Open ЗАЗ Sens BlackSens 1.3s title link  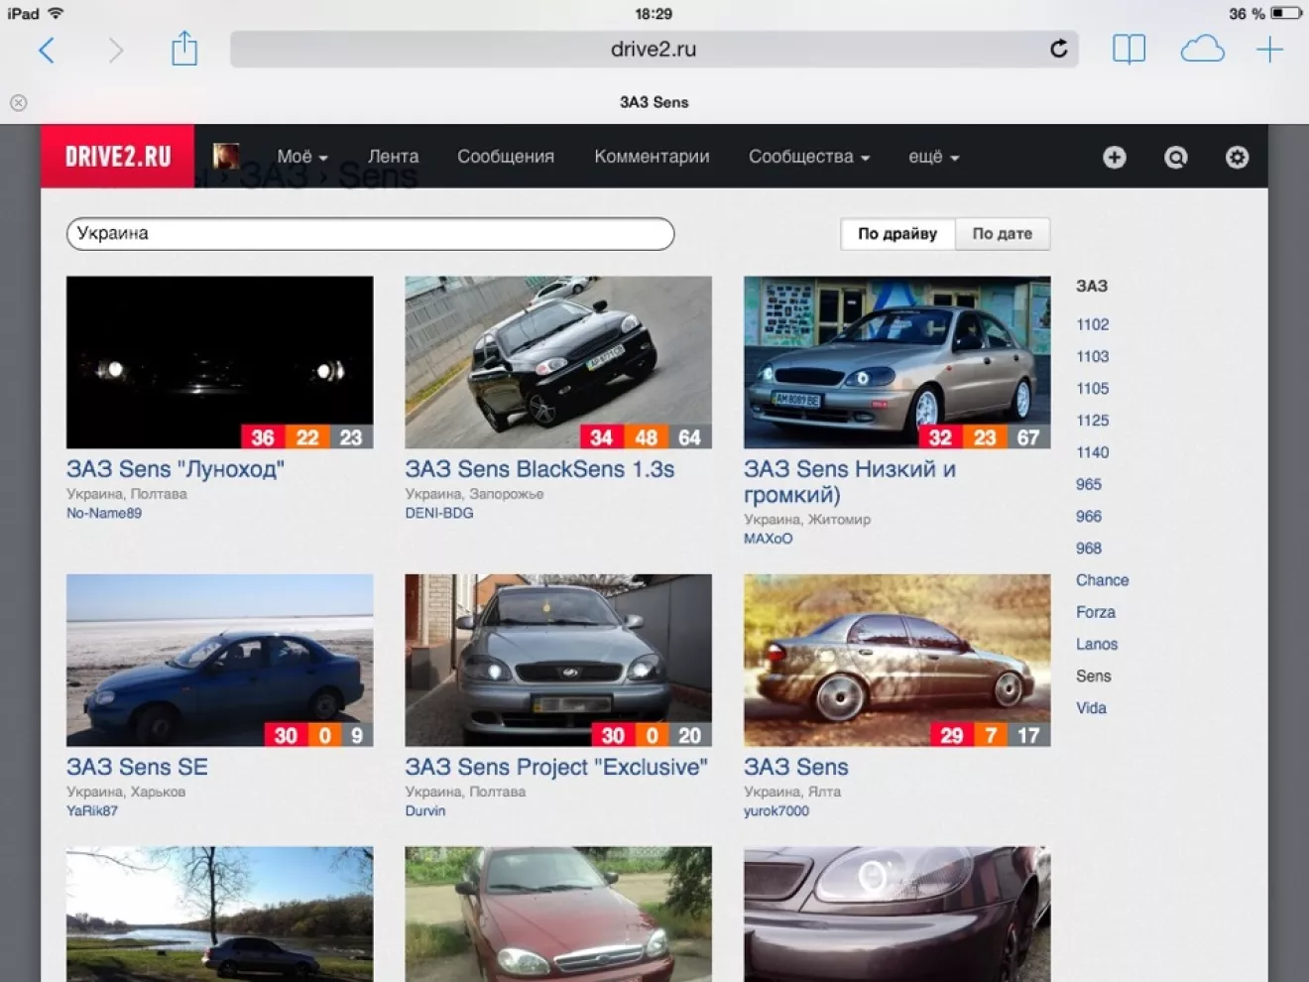(x=539, y=469)
